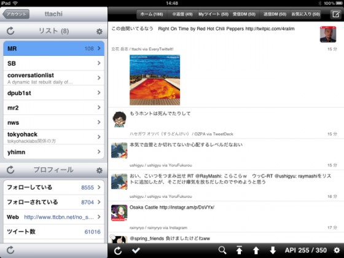Select the dpub1st list item

pos(54,93)
